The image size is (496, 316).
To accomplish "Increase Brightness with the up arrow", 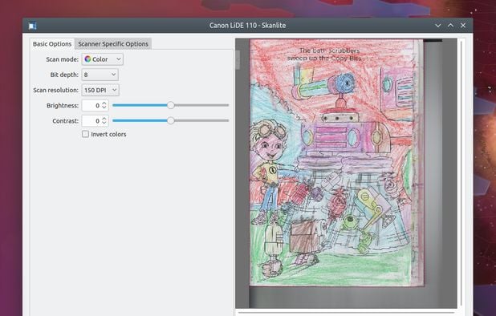I will point(104,103).
